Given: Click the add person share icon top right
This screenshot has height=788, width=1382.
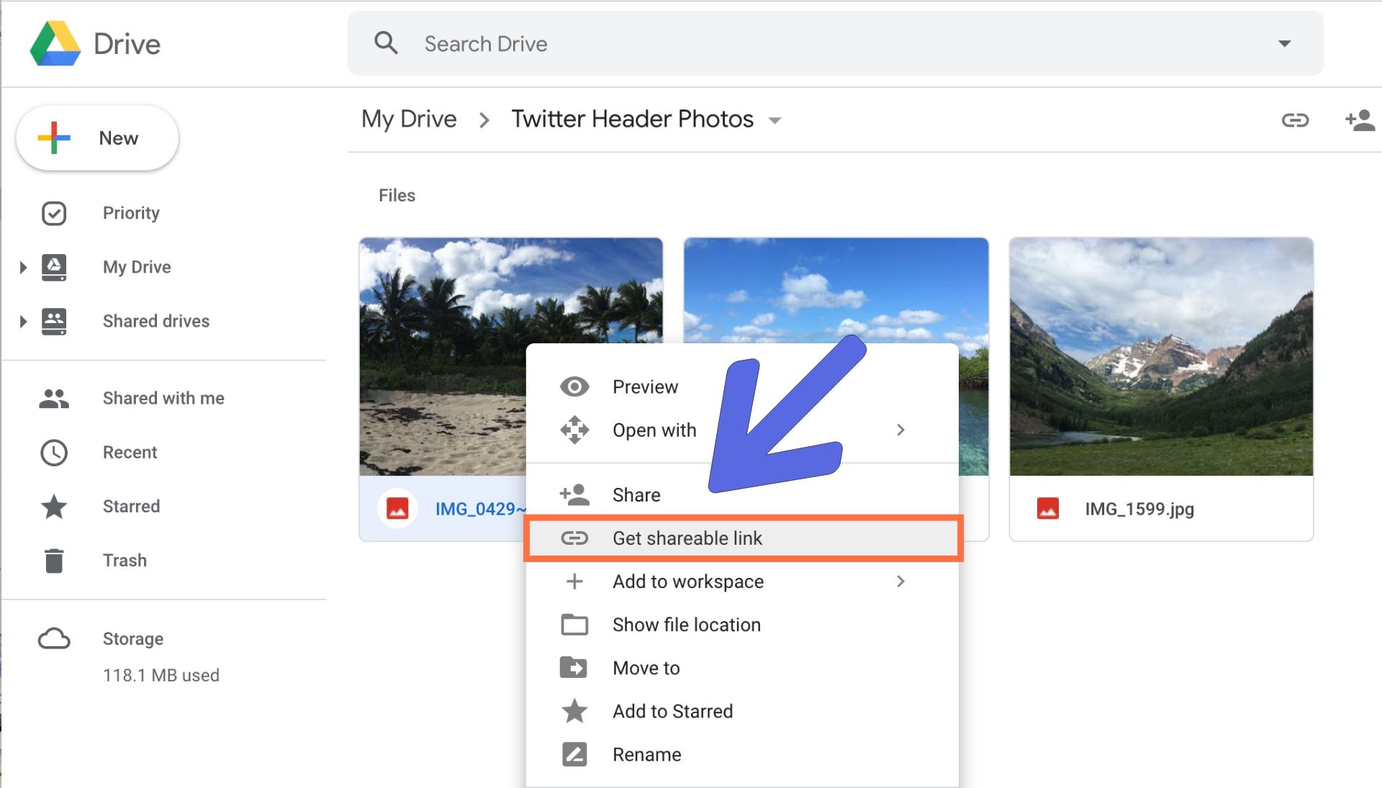Looking at the screenshot, I should pos(1360,120).
